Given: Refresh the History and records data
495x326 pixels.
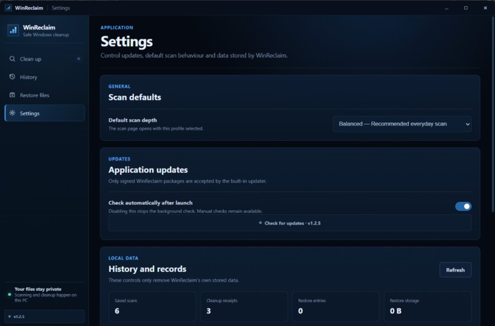Looking at the screenshot, I should click(x=455, y=269).
